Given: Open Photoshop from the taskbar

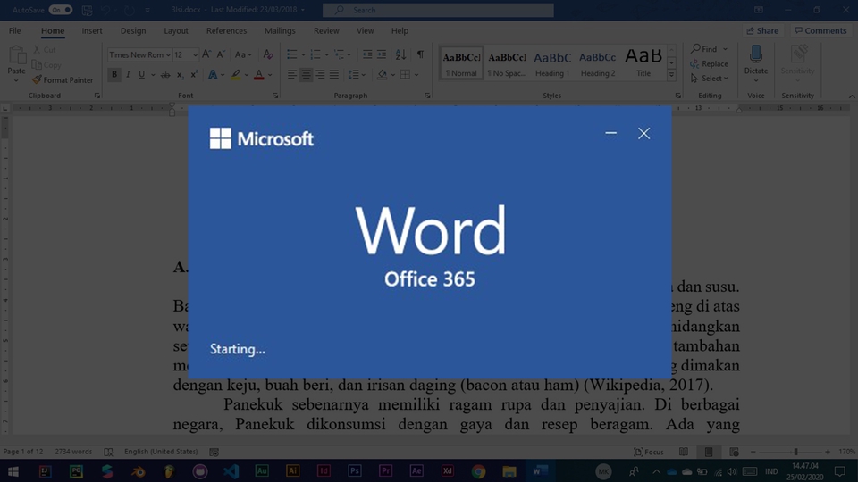Looking at the screenshot, I should 355,470.
